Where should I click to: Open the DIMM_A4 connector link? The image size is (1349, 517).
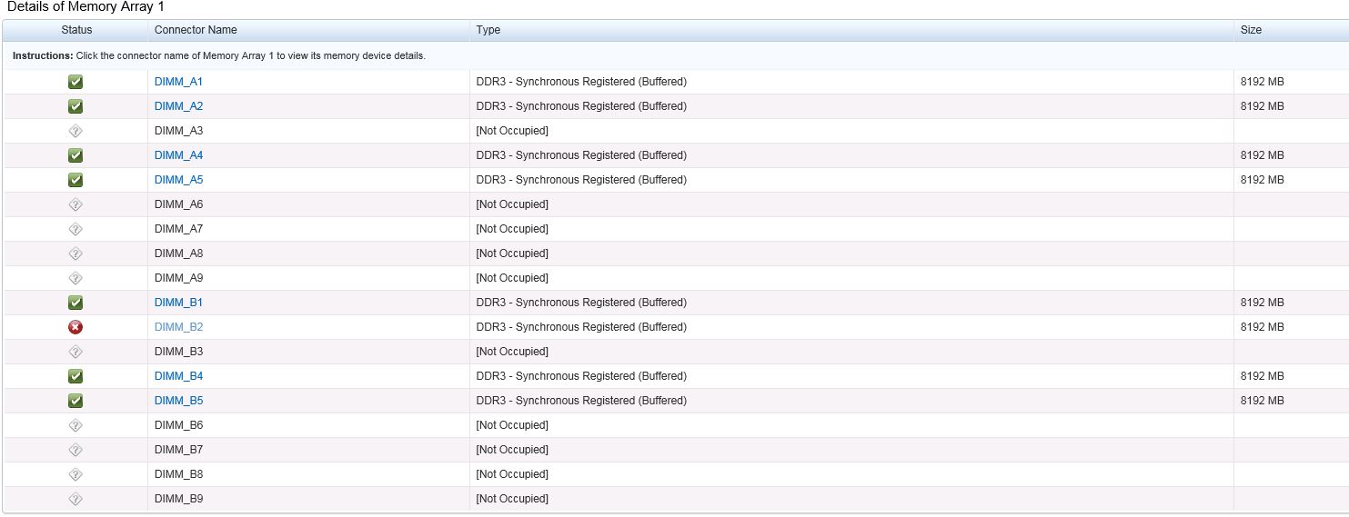[178, 155]
